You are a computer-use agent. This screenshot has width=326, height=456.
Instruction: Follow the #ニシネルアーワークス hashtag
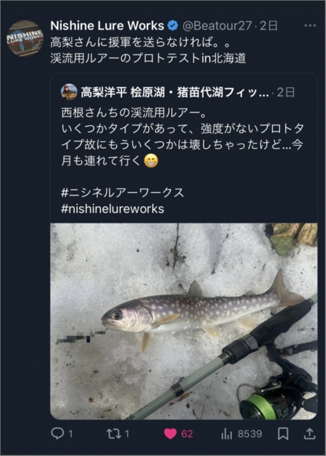[123, 193]
